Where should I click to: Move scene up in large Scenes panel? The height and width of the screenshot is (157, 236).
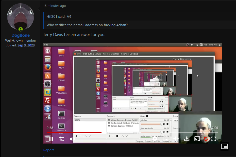tap(86, 136)
